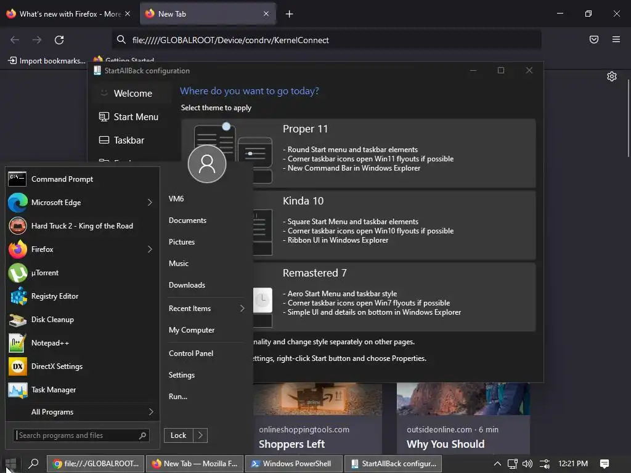Launch Task Manager from Start menu
Image resolution: width=631 pixels, height=473 pixels.
(83, 390)
